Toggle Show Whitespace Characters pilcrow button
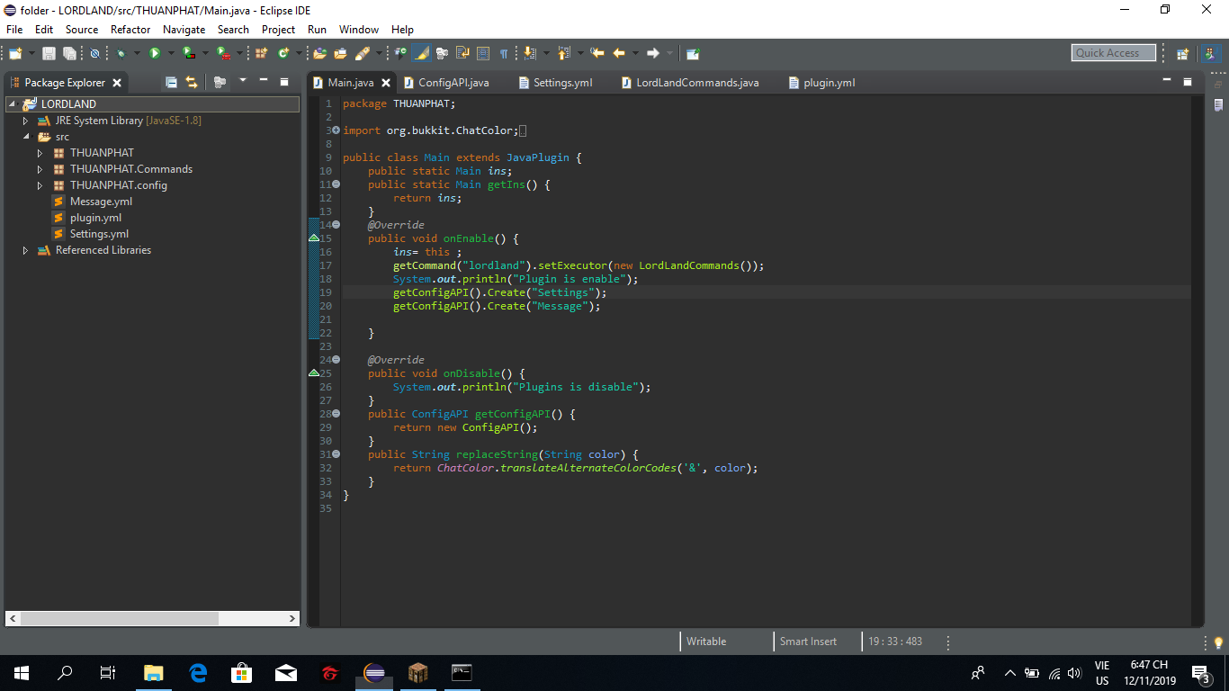The height and width of the screenshot is (691, 1229). click(504, 53)
